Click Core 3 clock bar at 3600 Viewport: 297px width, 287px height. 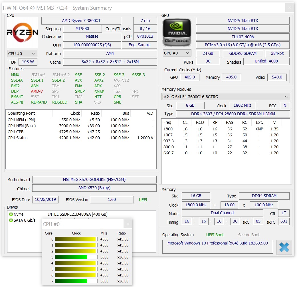[x=76, y=257]
